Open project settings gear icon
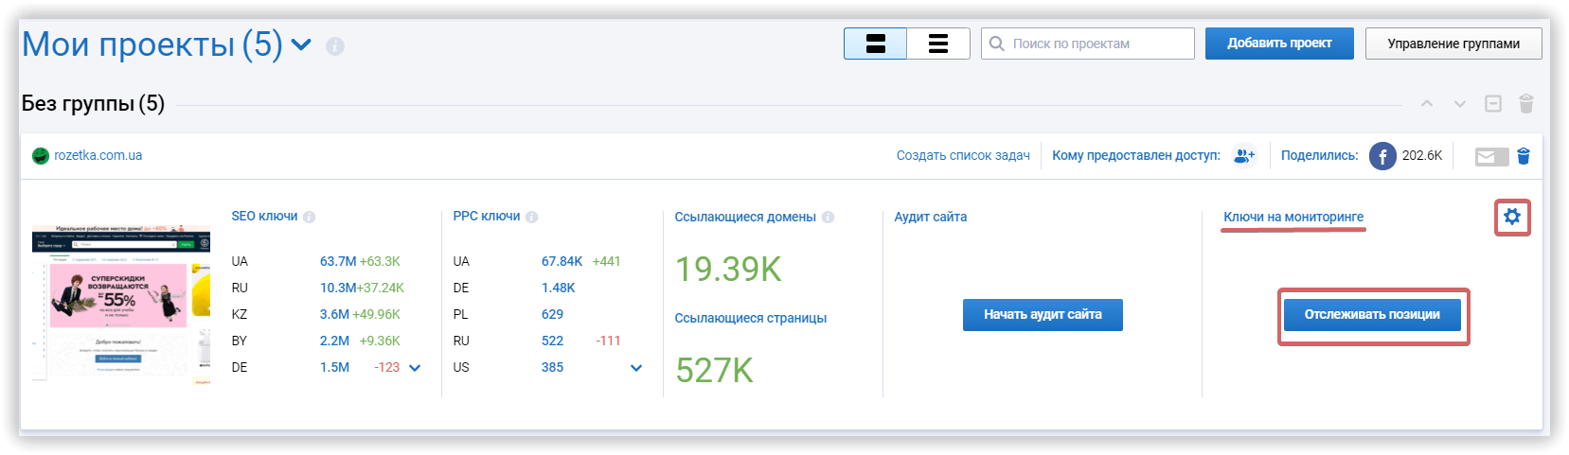1569x455 pixels. point(1512,217)
